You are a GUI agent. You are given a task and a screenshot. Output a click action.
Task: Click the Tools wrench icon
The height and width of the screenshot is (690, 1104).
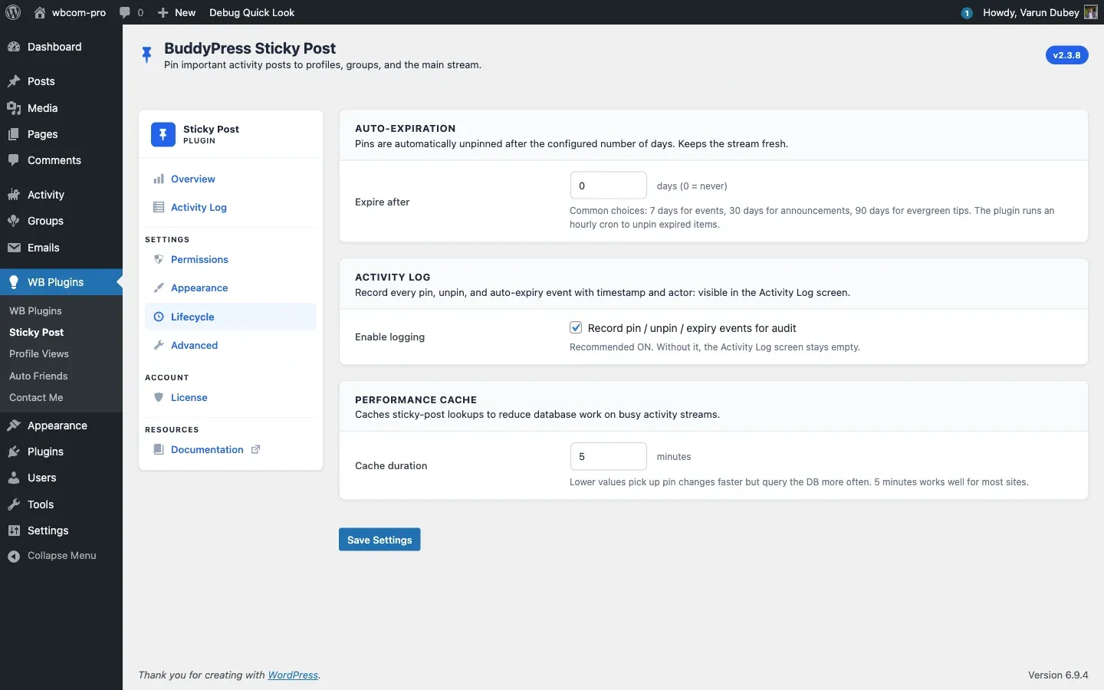click(x=14, y=504)
